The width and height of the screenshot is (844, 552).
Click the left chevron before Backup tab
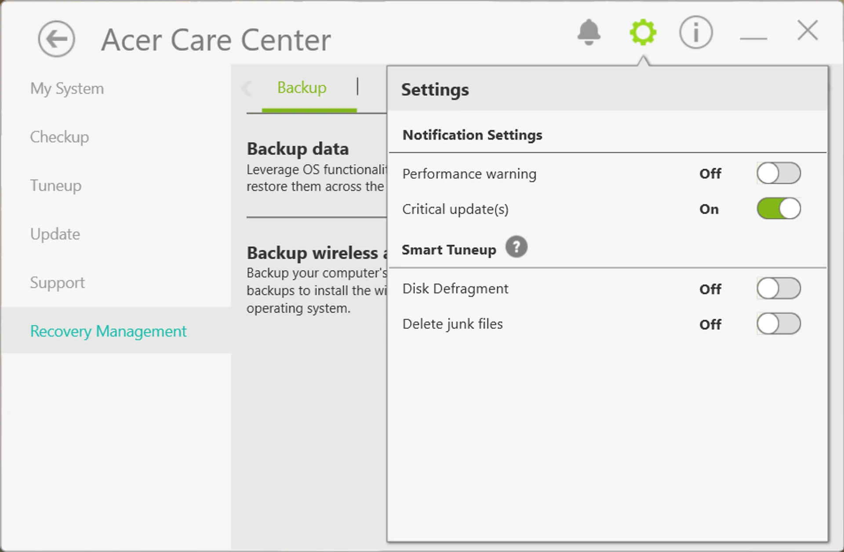(x=247, y=88)
